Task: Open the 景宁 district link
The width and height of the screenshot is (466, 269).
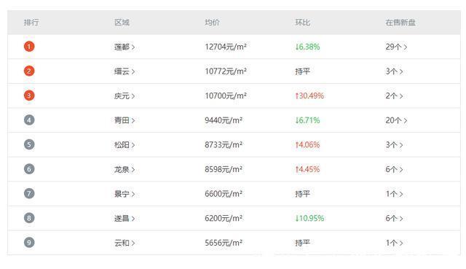Action: tap(125, 194)
